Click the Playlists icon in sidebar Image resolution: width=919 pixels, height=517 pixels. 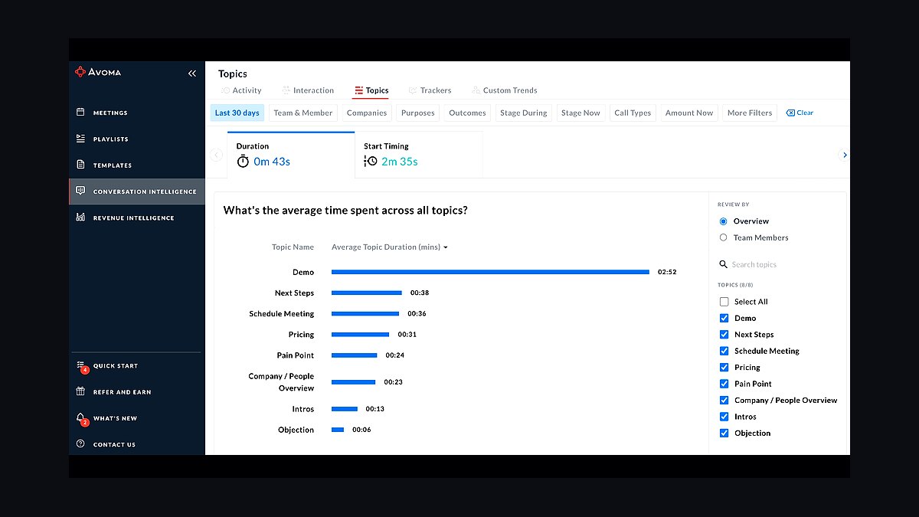80,139
